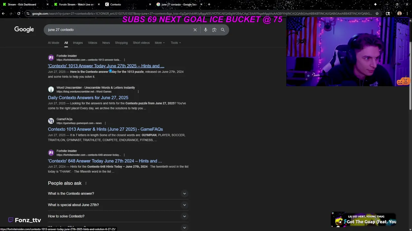Open Contexto 648 Answer Today June 27th 2024 link
This screenshot has width=412, height=231.
pyautogui.click(x=105, y=161)
